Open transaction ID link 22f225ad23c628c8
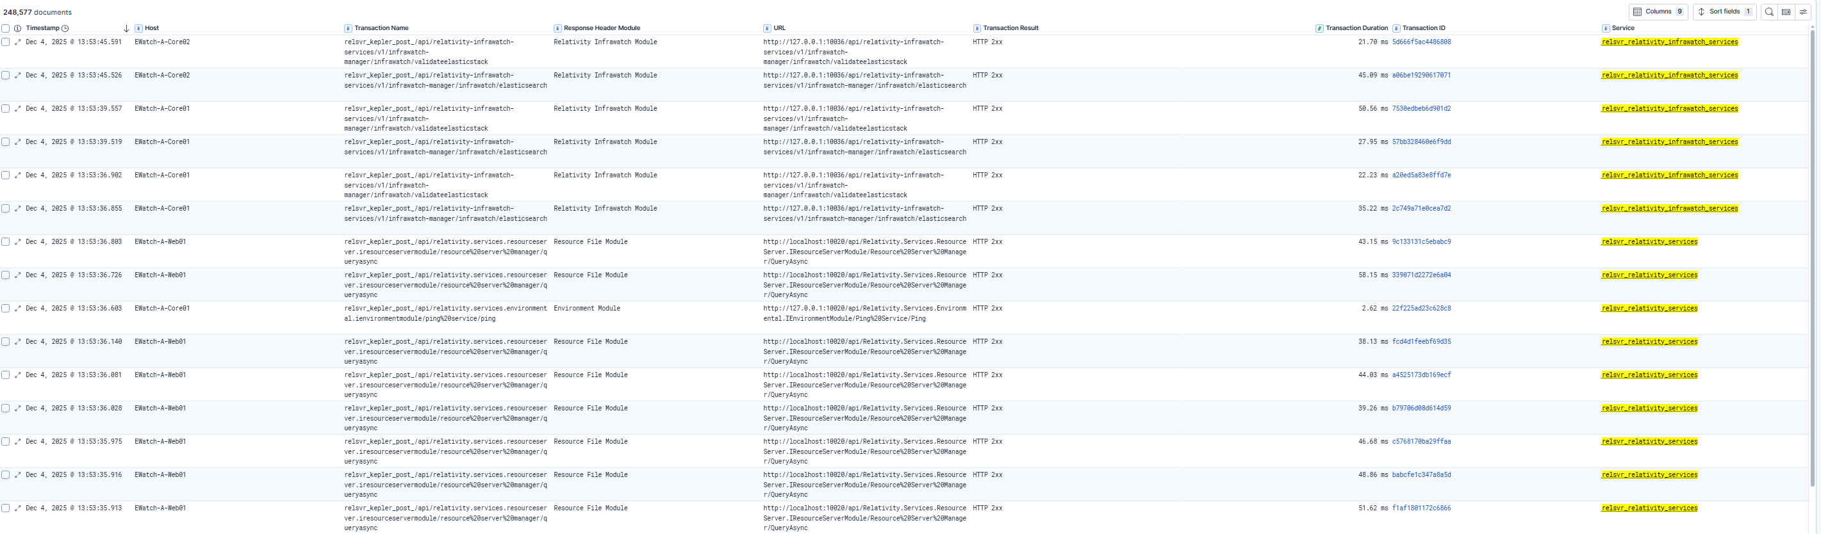The height and width of the screenshot is (534, 1821). click(1422, 309)
